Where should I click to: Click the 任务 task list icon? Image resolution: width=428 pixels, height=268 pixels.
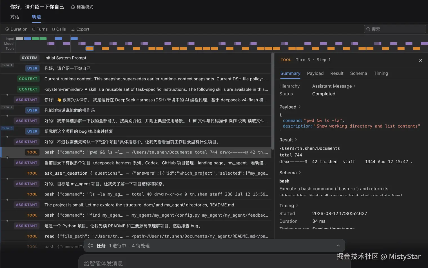pos(90,246)
